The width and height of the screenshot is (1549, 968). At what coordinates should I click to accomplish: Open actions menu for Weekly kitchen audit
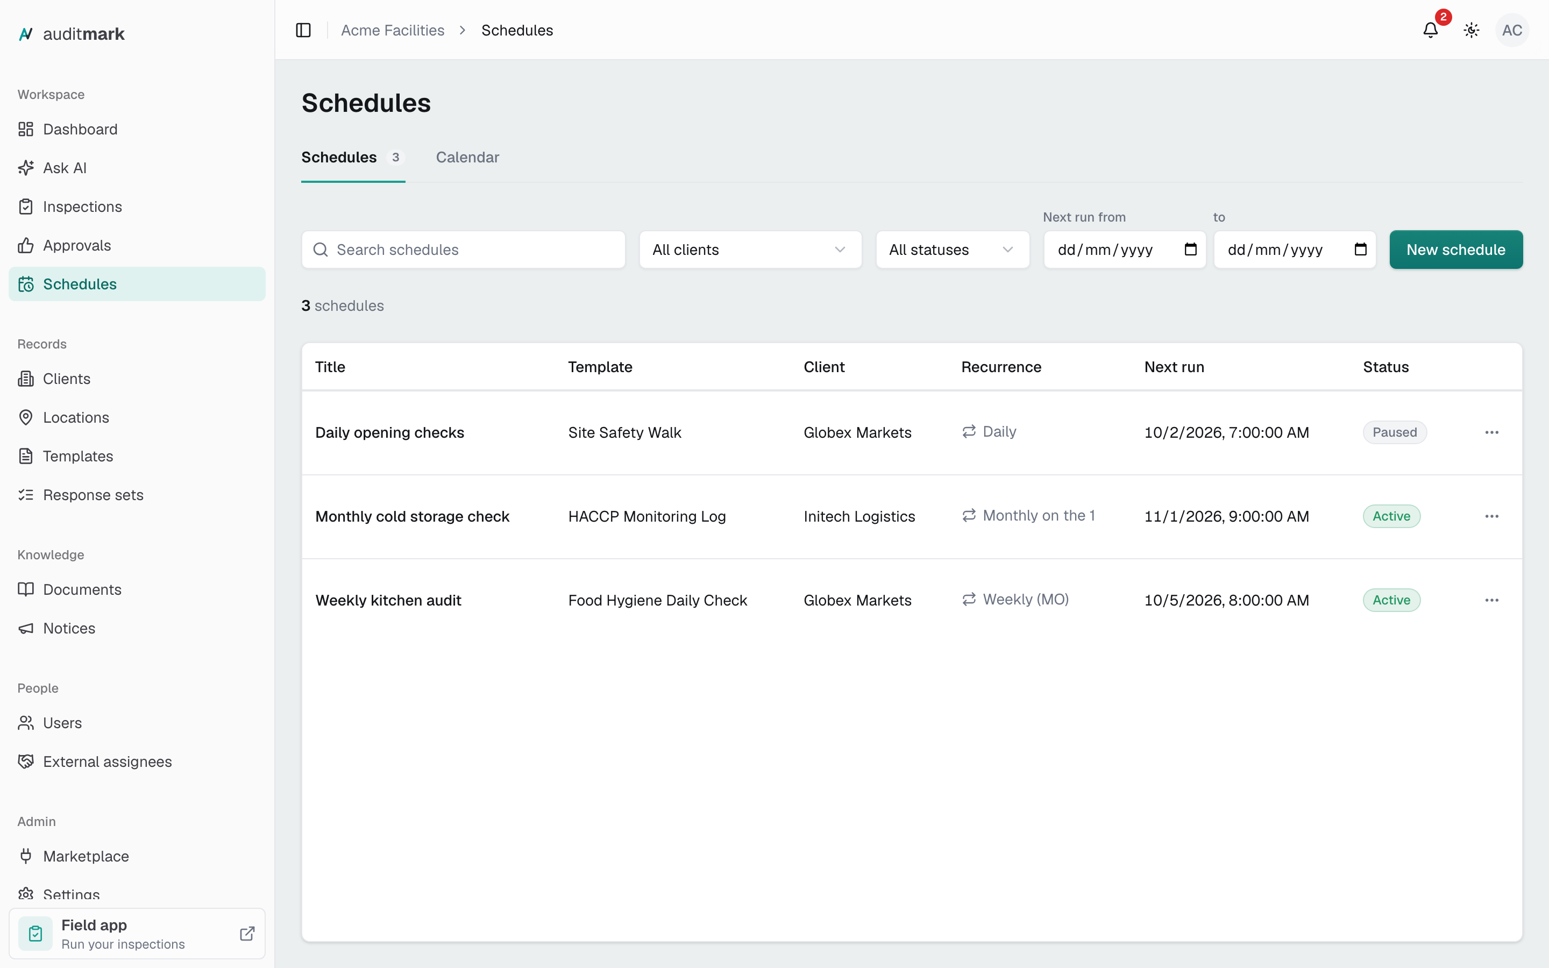coord(1491,601)
